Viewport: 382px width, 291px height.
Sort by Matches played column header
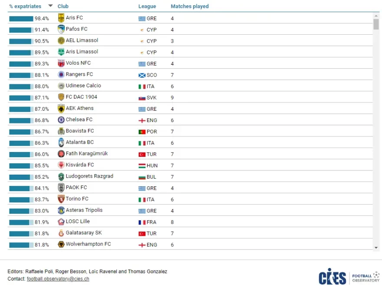pyautogui.click(x=189, y=7)
